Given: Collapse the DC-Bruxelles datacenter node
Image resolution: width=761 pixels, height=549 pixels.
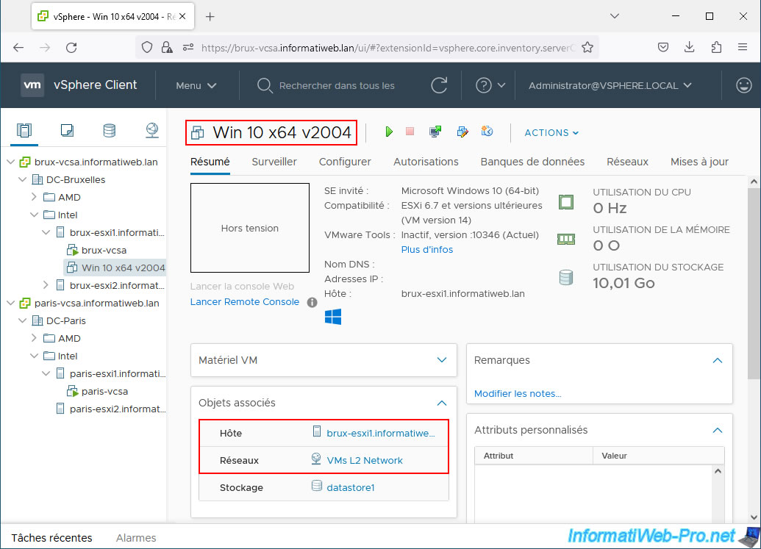Looking at the screenshot, I should click(22, 179).
